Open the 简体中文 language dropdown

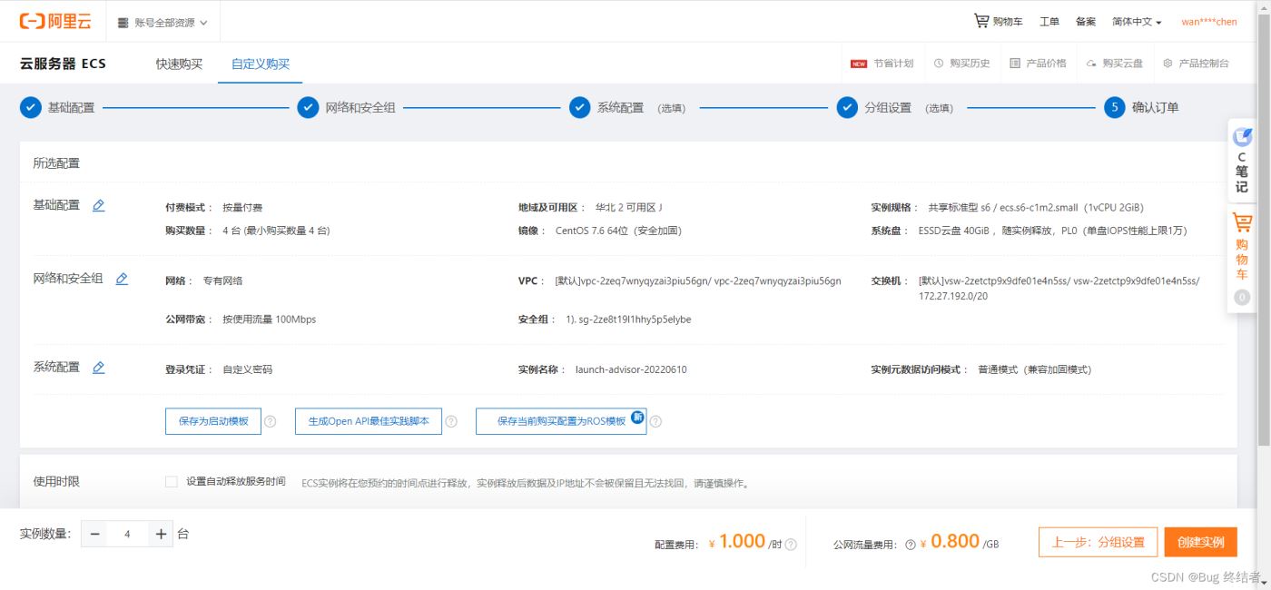[x=1137, y=22]
